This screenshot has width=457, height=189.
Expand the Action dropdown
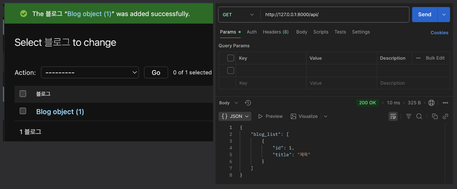tap(90, 72)
